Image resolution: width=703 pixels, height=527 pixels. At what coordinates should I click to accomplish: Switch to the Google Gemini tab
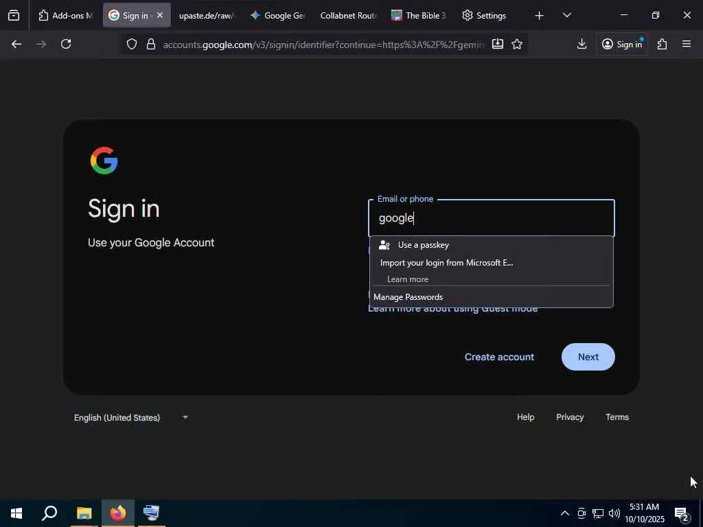pyautogui.click(x=278, y=15)
